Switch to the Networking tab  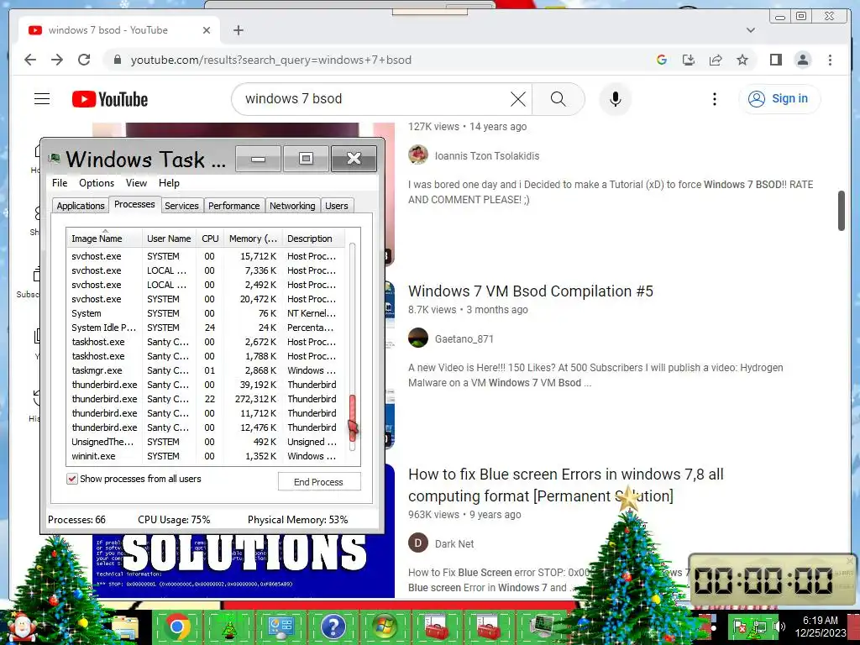[x=292, y=206]
